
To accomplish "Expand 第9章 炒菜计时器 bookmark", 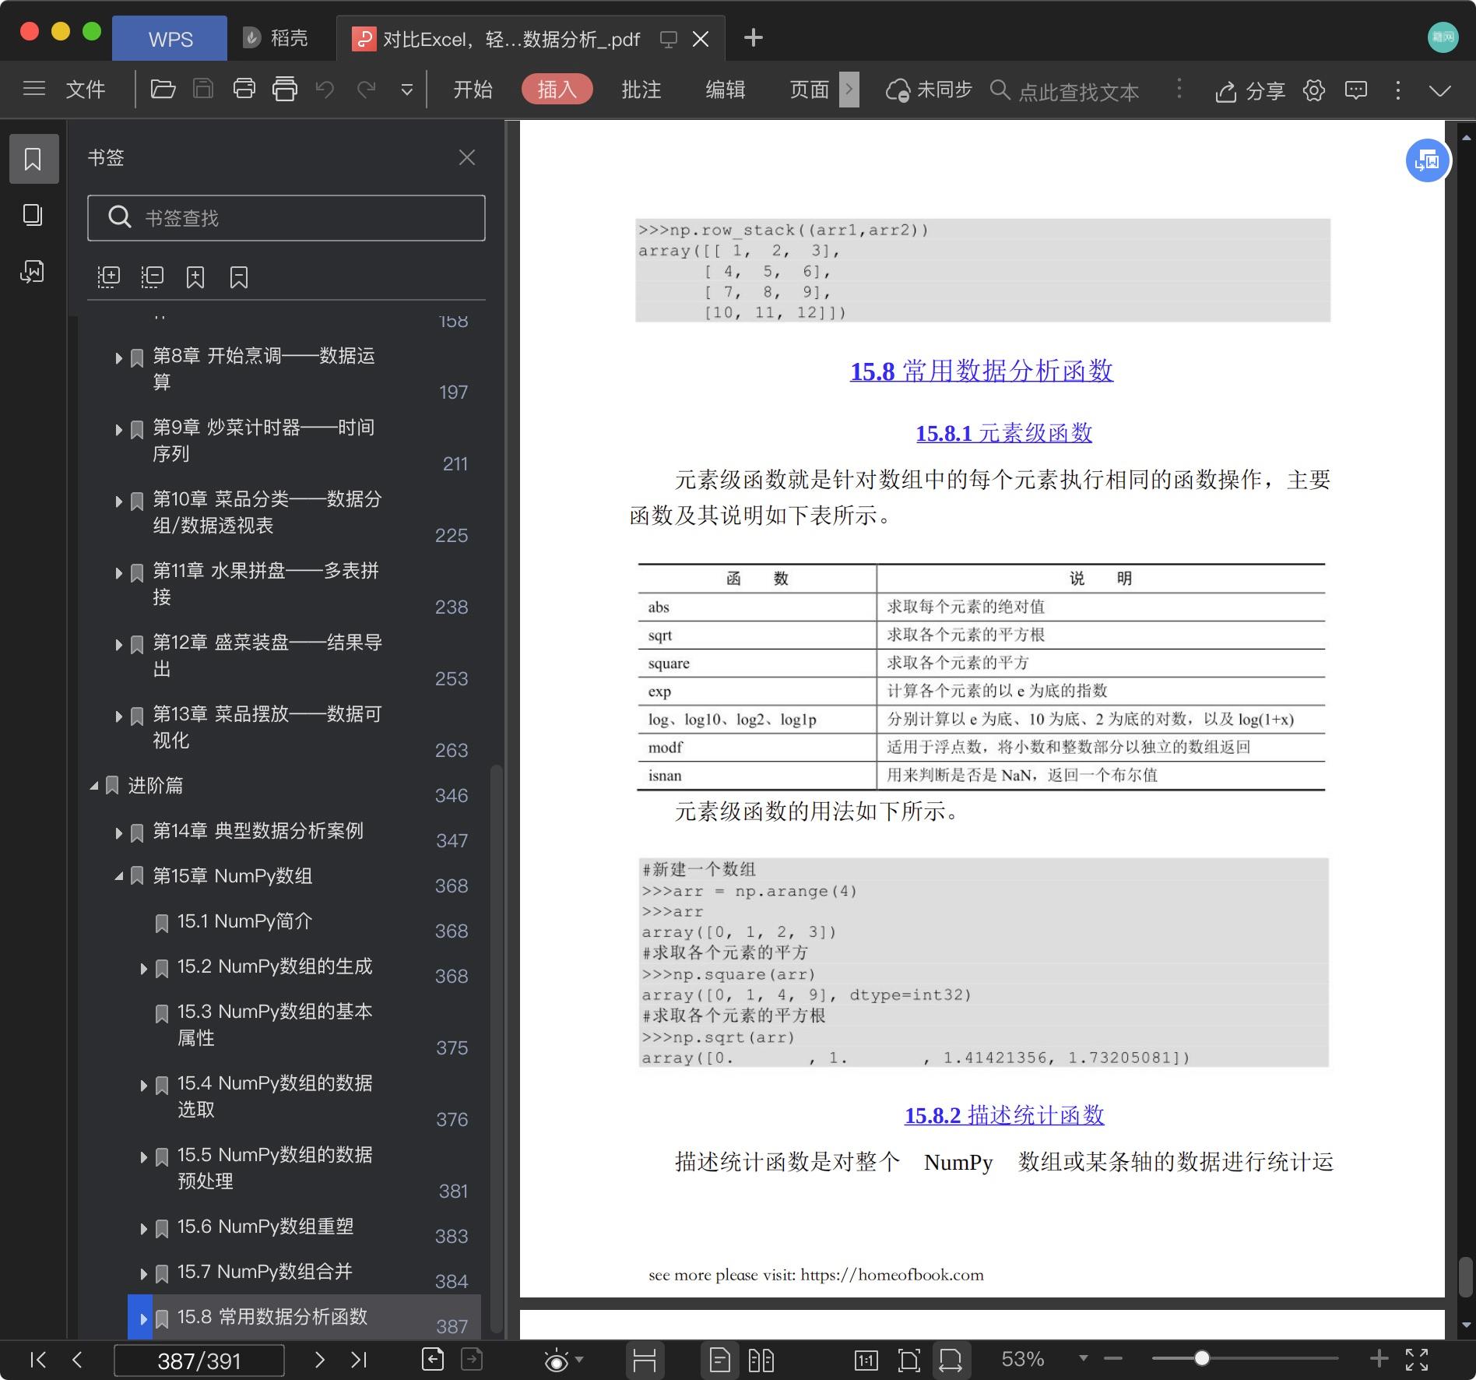I will (118, 430).
